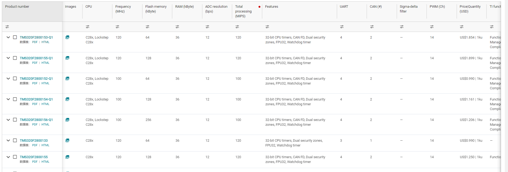Expand the TMS320F2800155-Q1 row
This screenshot has height=172, width=508.
point(8,58)
